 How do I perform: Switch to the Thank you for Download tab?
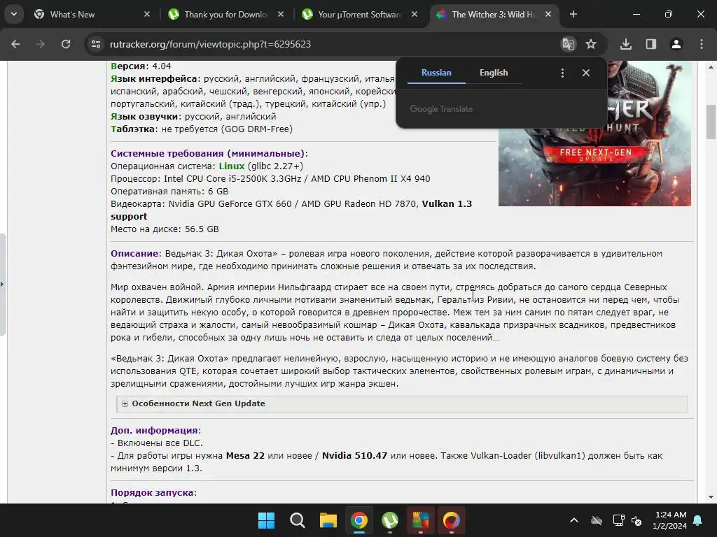coord(225,15)
